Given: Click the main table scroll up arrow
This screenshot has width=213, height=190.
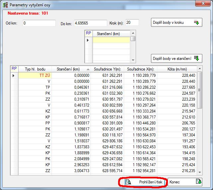Looking at the screenshot, I should [200, 69].
